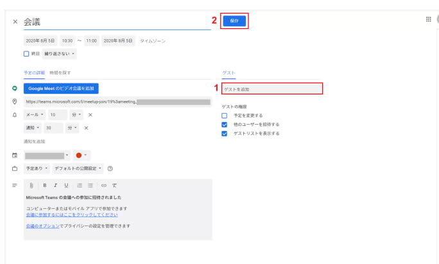Expand the 繰り返さない repeat dropdown

click(x=59, y=54)
